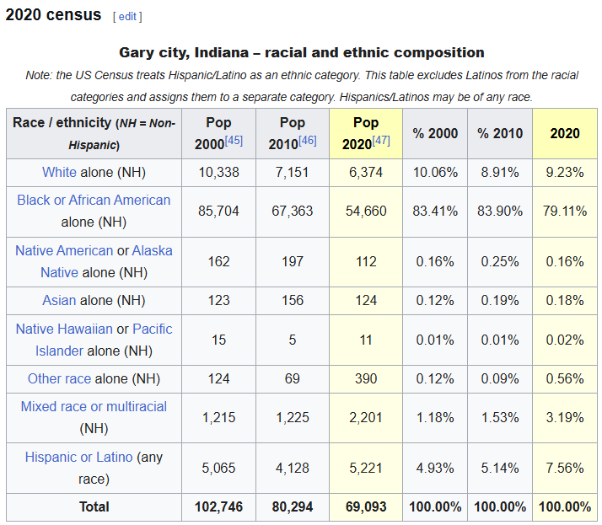Screen dimensions: 602x525
Task: Click the cell showing 15
Action: 219,340
